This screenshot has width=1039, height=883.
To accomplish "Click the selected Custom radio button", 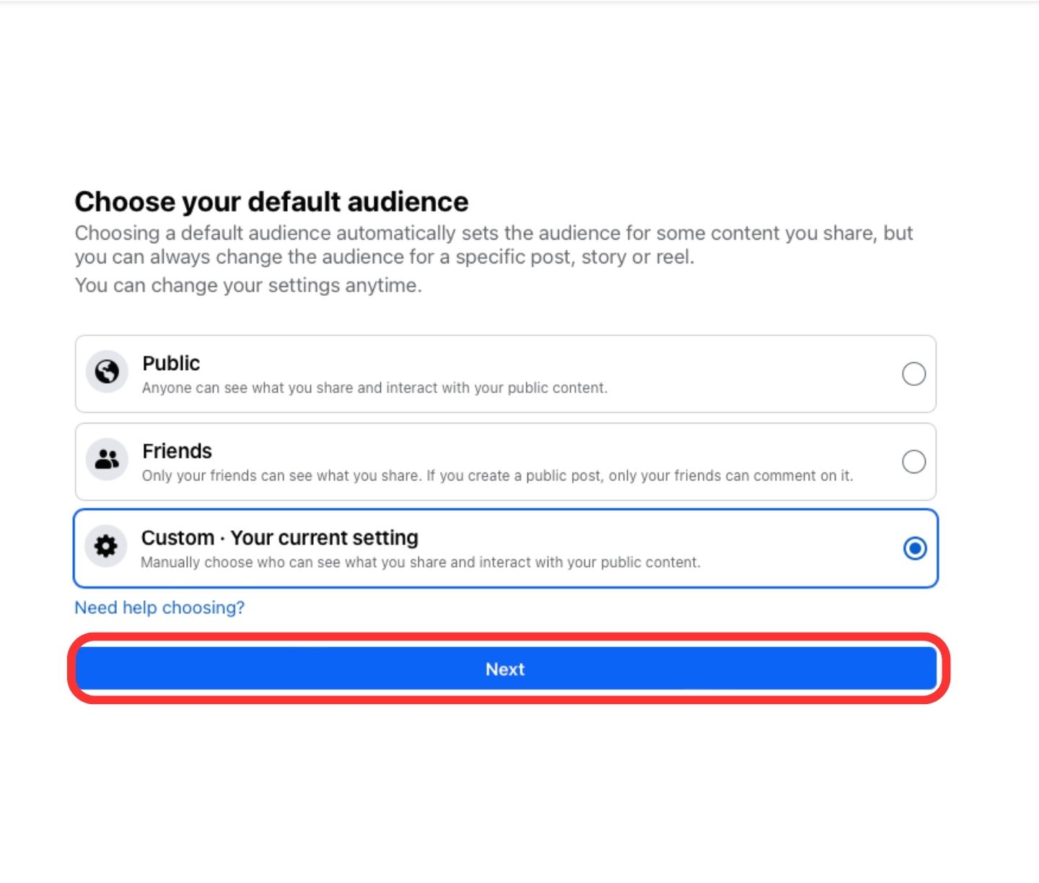I will (914, 548).
